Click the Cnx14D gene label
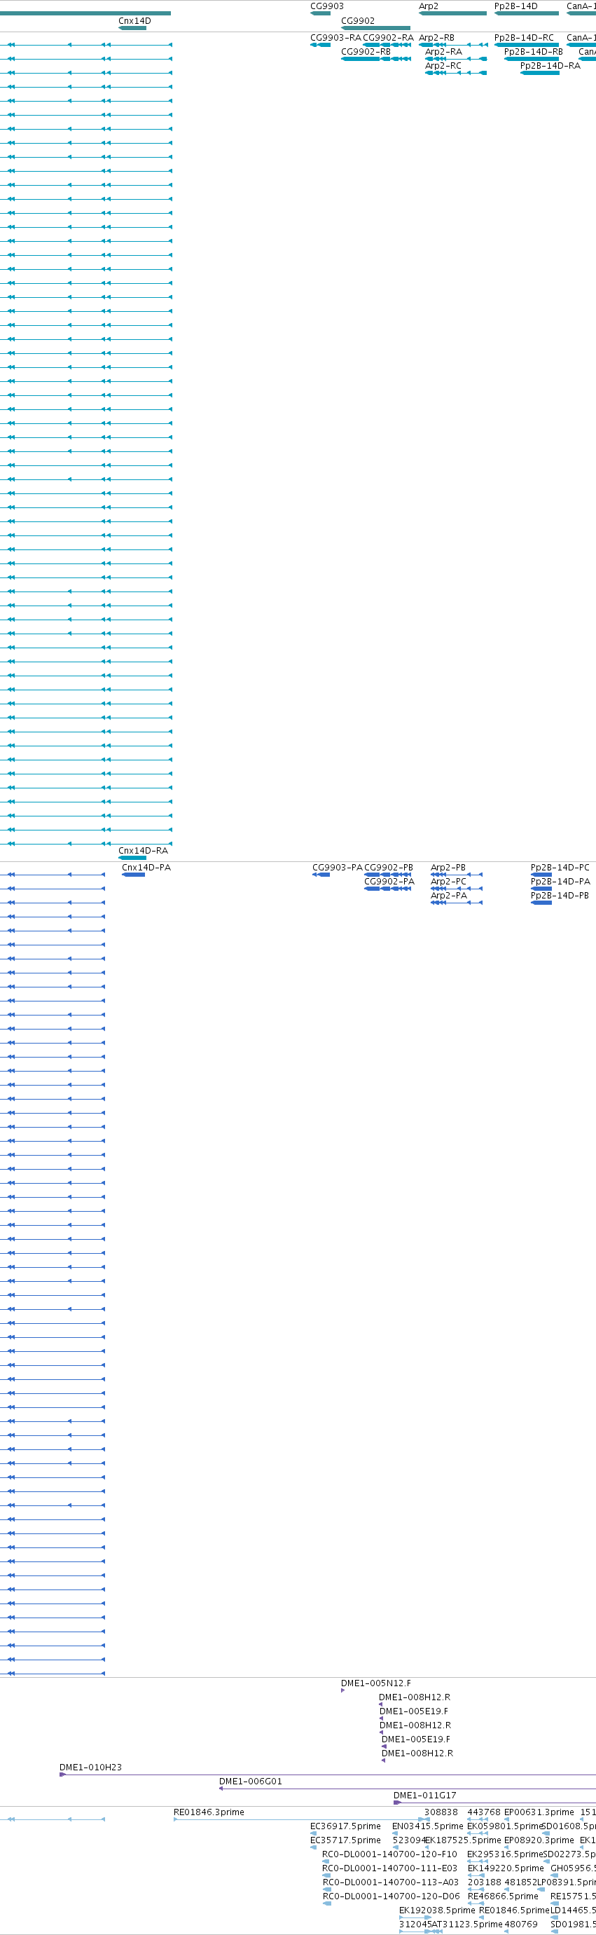 (x=134, y=21)
